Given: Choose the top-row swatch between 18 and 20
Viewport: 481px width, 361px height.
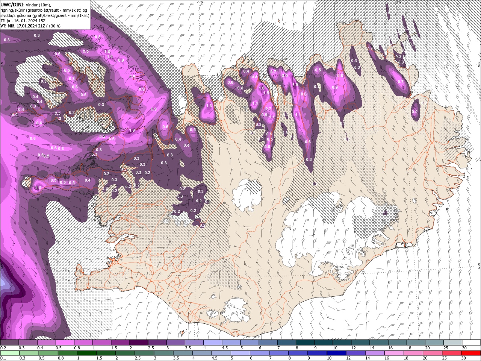Looking at the screenshot, I should pos(416,343).
